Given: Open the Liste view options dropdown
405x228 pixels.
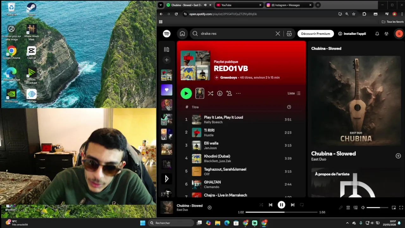Looking at the screenshot, I should click(294, 93).
